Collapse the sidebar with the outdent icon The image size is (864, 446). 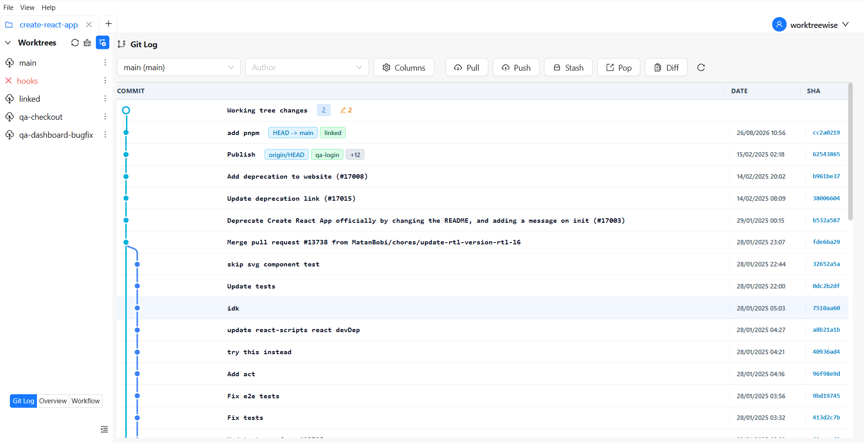(104, 429)
